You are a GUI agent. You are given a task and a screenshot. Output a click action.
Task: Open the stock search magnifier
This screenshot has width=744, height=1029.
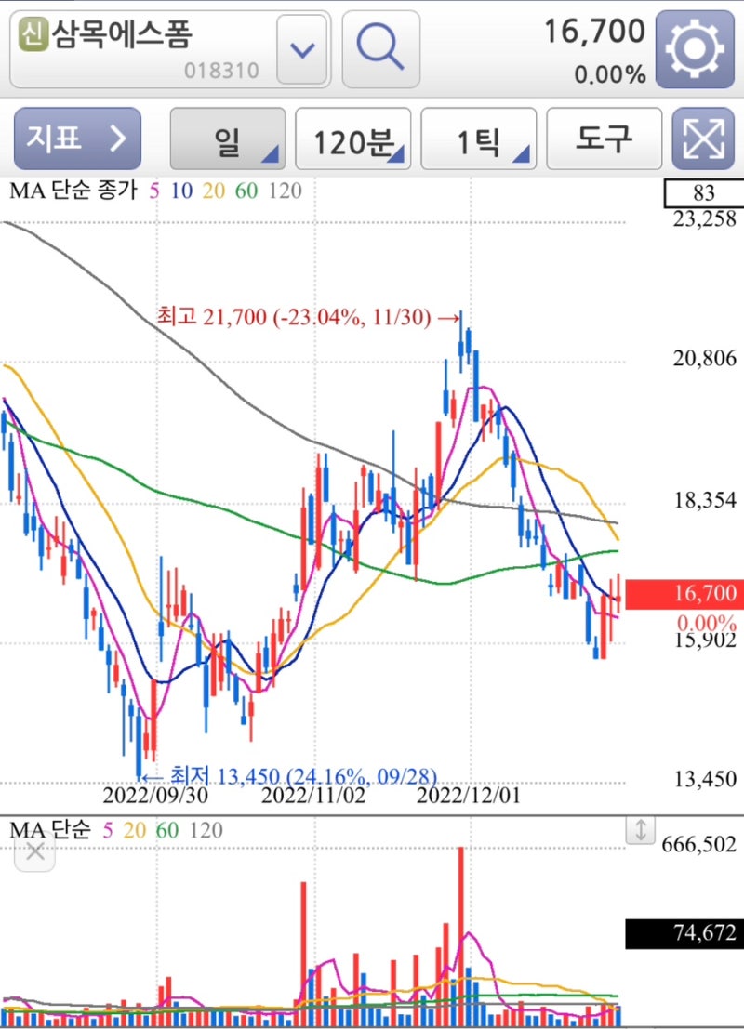[x=381, y=49]
